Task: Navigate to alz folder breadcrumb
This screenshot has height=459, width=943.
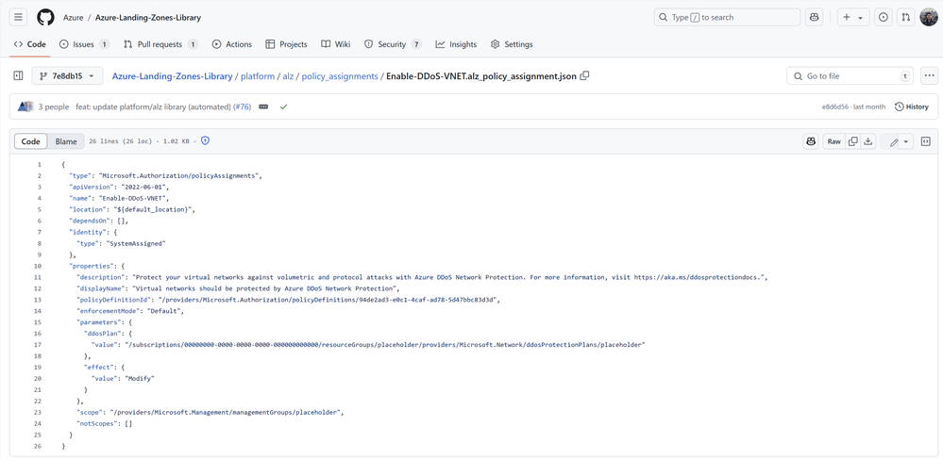Action: [288, 76]
